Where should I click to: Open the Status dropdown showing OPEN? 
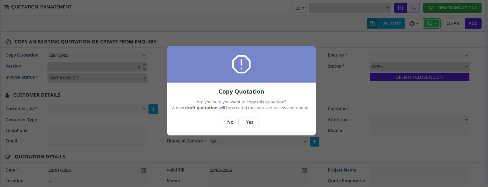point(466,67)
